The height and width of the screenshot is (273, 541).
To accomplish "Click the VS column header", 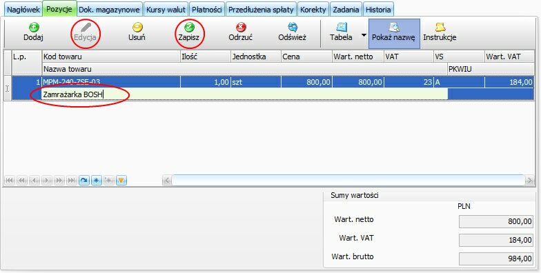I will (x=459, y=57).
